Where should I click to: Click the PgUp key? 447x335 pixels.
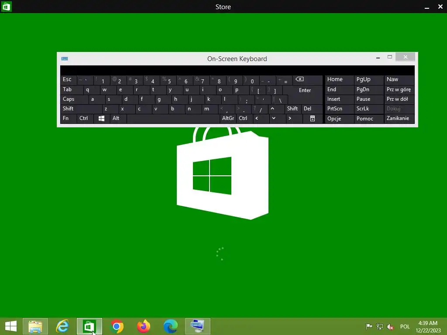pos(368,80)
